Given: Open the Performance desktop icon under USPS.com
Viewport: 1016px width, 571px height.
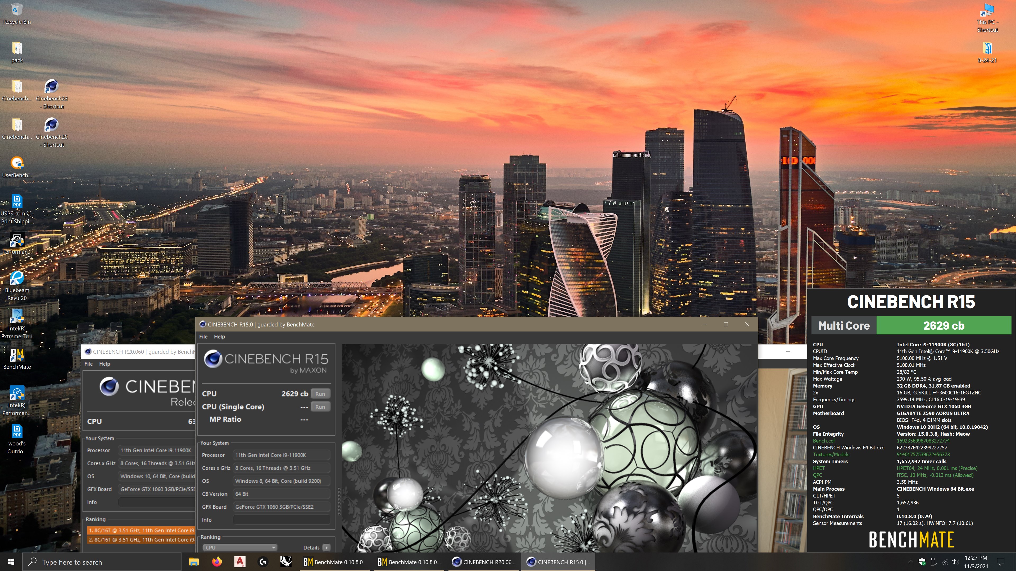Looking at the screenshot, I should [x=17, y=243].
